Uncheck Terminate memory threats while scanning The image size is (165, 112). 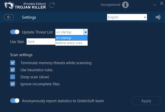(x=13, y=63)
